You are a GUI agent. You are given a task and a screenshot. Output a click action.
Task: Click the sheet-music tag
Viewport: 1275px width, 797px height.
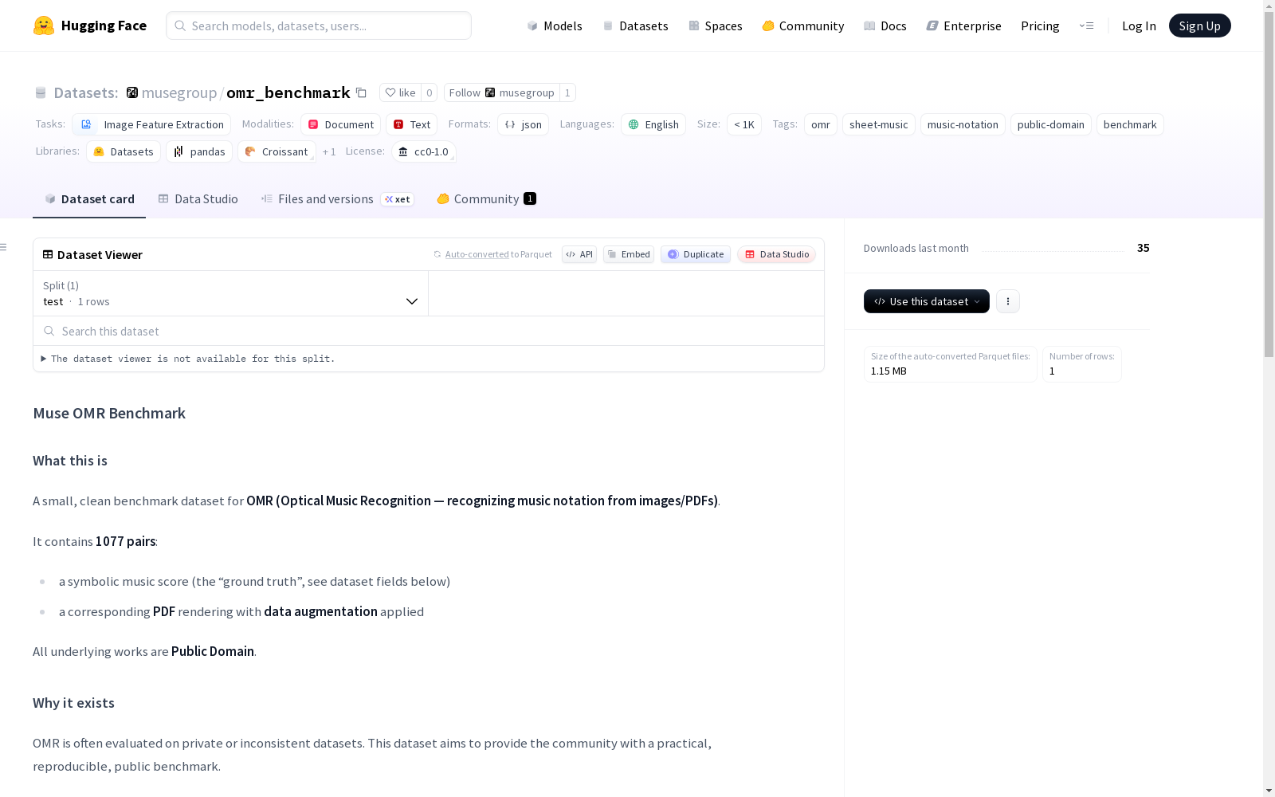[x=879, y=124]
